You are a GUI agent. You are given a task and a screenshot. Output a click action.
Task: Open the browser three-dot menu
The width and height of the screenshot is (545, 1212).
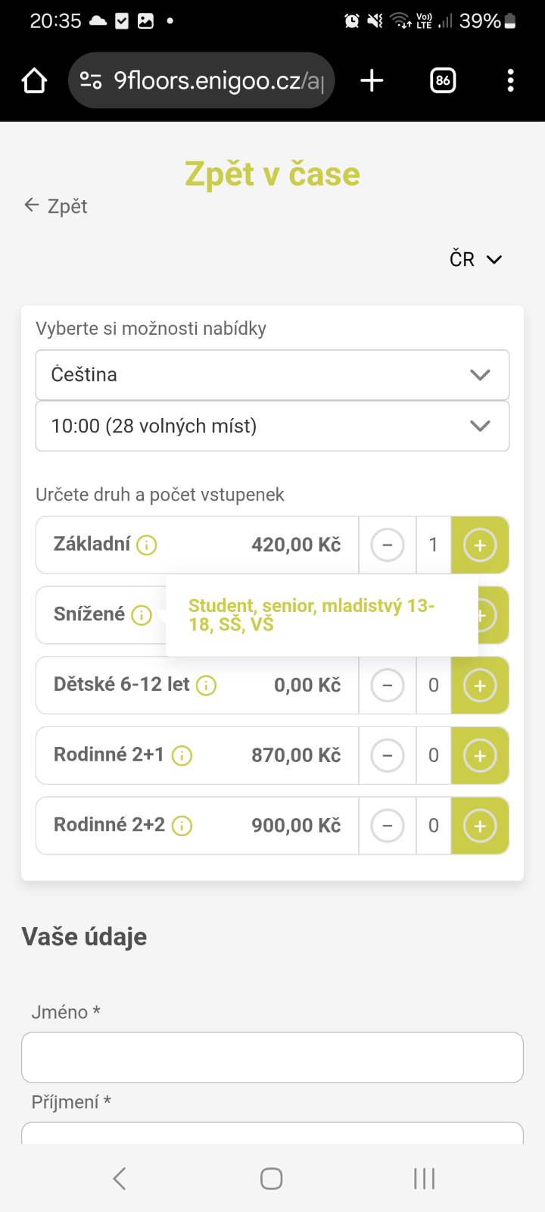click(x=511, y=80)
